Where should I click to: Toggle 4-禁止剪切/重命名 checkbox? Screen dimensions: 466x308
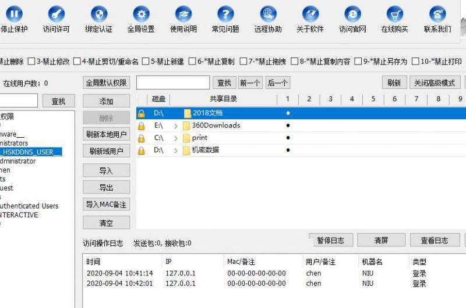tap(77, 62)
